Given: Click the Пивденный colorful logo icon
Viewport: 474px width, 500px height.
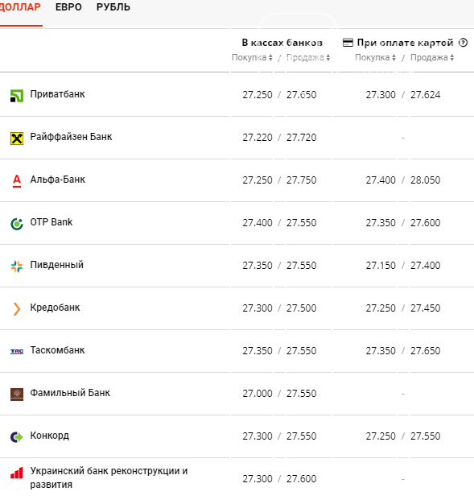Looking at the screenshot, I should tap(17, 267).
